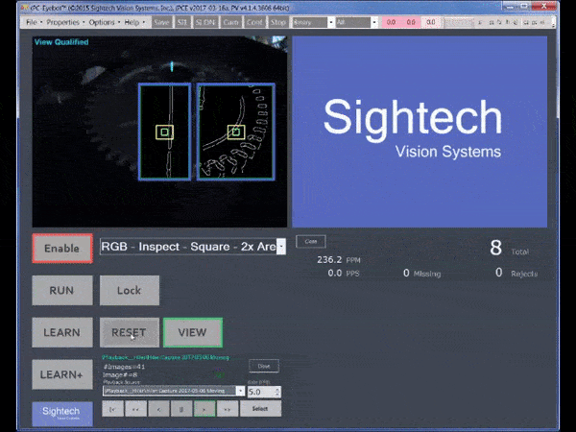The image size is (576, 432).
Task: Click the RESET button
Action: (130, 332)
